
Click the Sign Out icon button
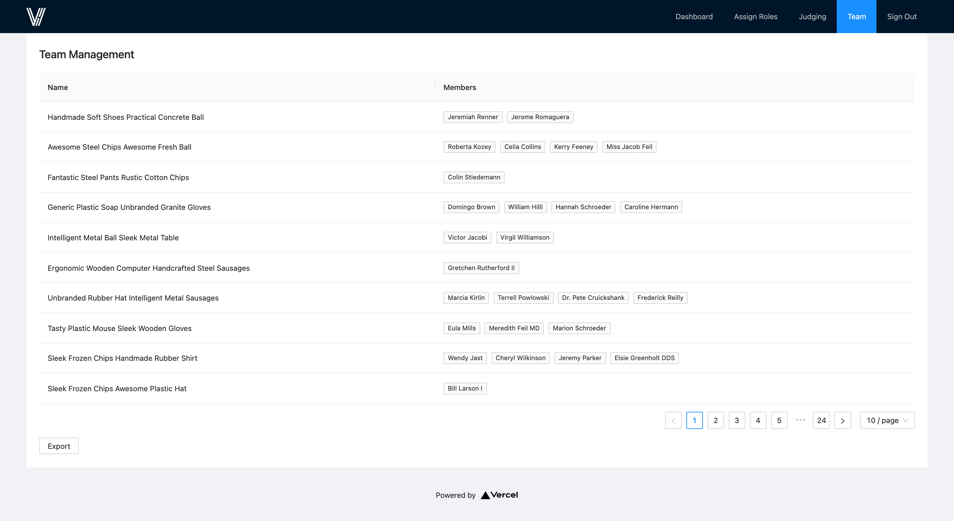coord(902,17)
